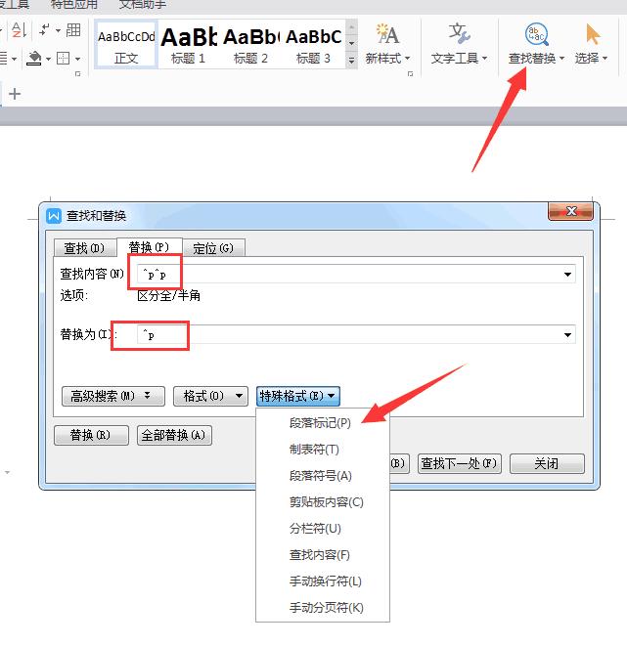Choose 手动分页符(K) menu item
The height and width of the screenshot is (646, 627).
[323, 607]
